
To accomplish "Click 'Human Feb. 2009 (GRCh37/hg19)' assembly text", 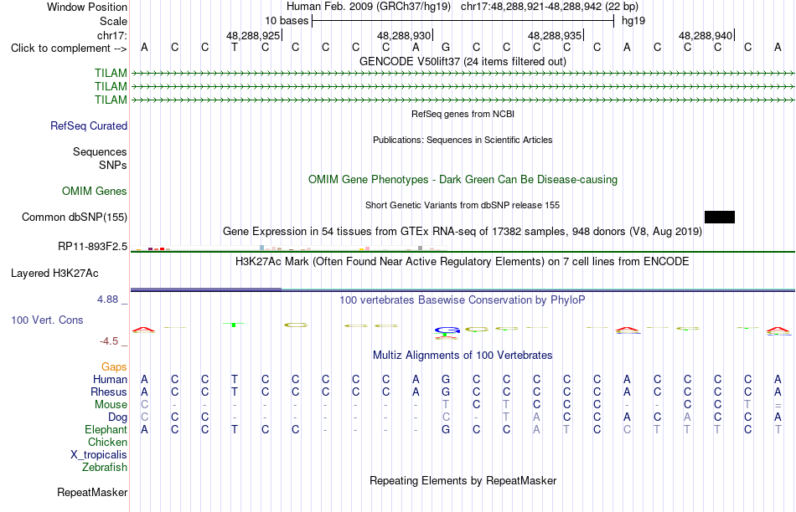I will [369, 7].
